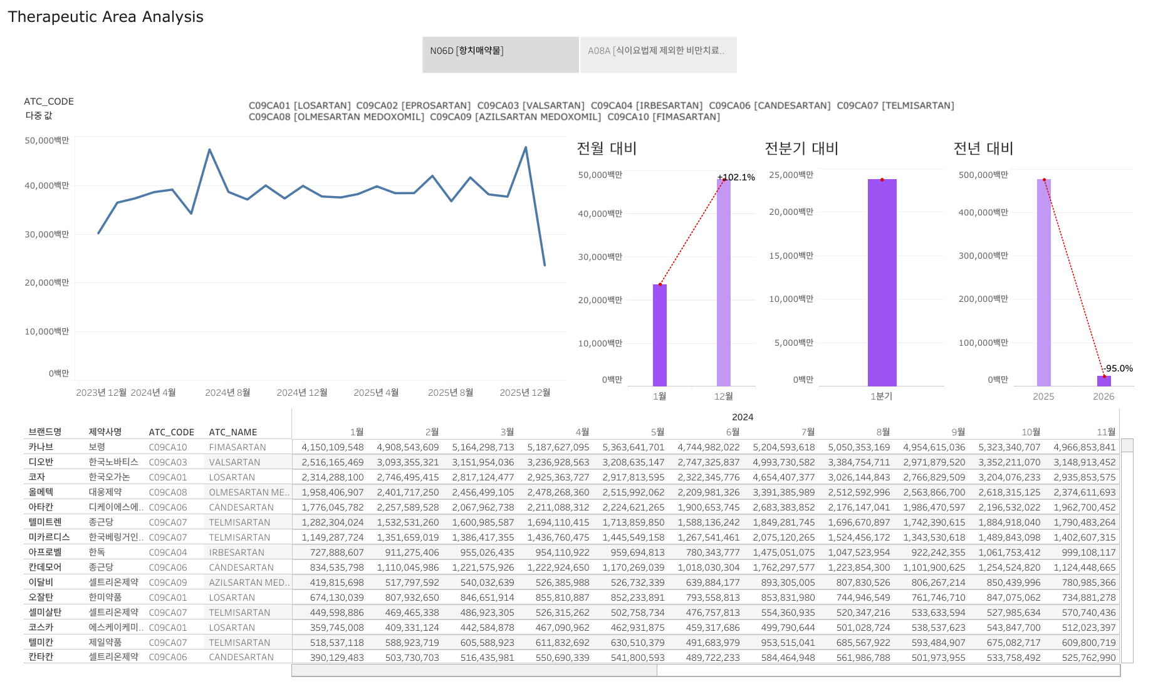Click the +102.1% change label
This screenshot has height=699, width=1158.
click(736, 177)
